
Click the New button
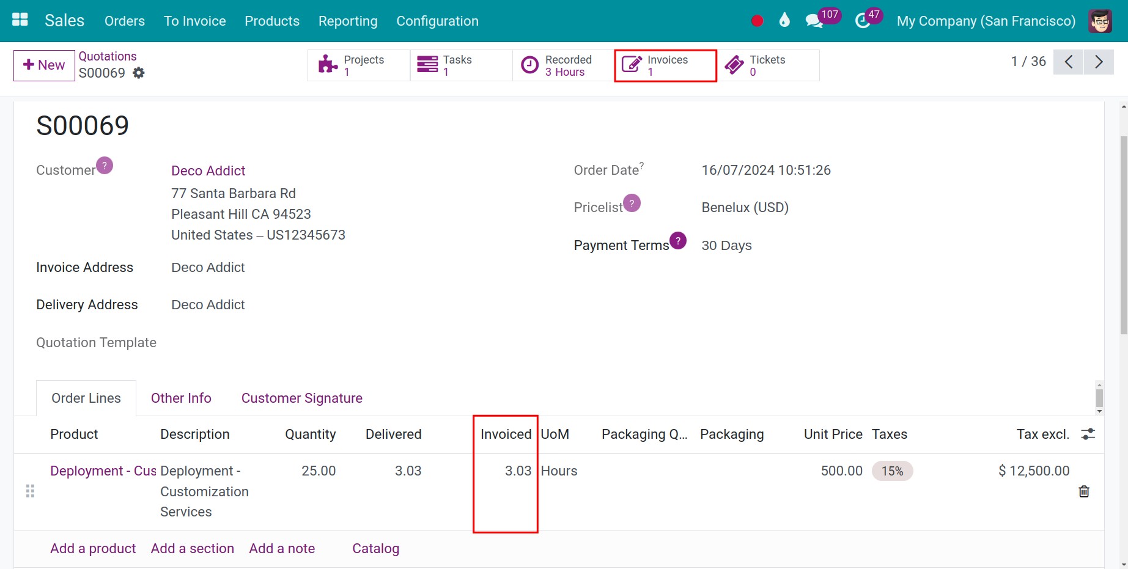click(x=44, y=65)
